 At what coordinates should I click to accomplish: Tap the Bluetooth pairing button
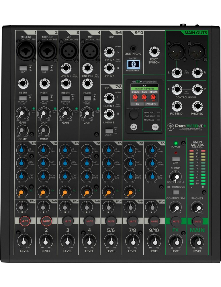(133, 64)
